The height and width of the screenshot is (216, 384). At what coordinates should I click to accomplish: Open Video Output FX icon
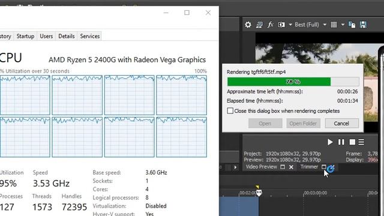click(x=270, y=25)
